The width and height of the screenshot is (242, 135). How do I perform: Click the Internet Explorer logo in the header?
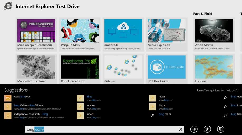coord(8,6)
